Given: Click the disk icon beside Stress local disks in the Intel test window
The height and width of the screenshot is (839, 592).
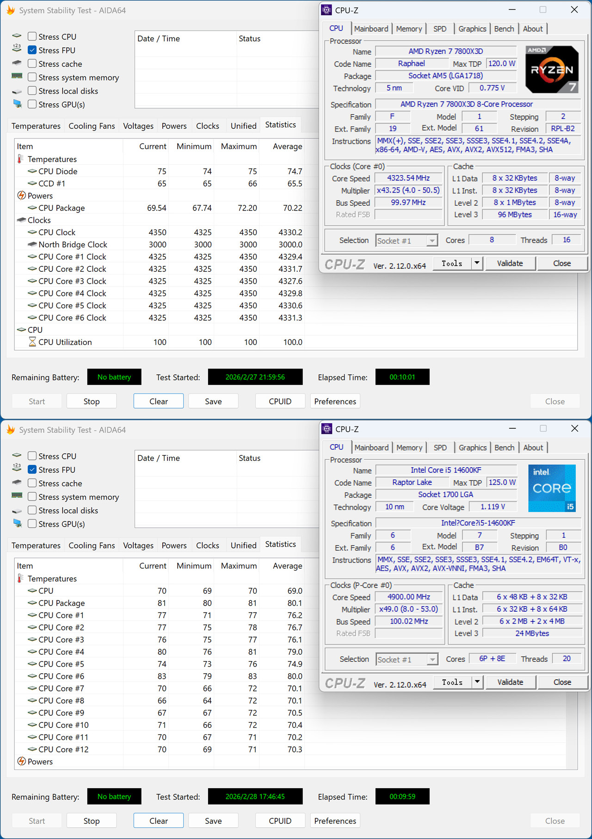Looking at the screenshot, I should click(x=17, y=511).
